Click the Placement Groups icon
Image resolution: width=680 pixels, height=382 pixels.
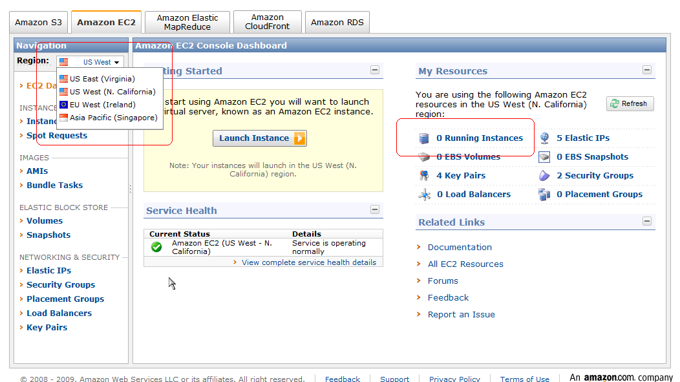tap(544, 195)
